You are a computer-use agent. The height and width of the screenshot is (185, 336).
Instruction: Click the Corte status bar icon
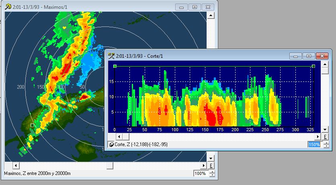coord(111,144)
